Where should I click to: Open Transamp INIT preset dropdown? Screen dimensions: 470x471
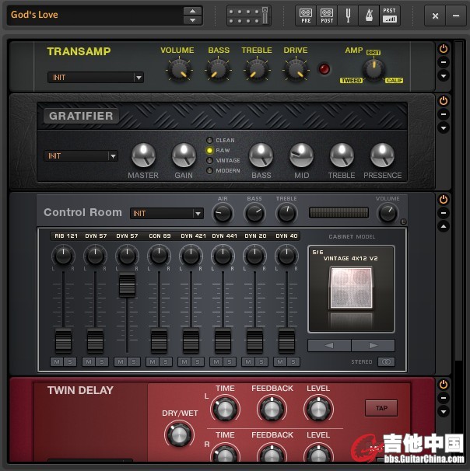point(96,78)
